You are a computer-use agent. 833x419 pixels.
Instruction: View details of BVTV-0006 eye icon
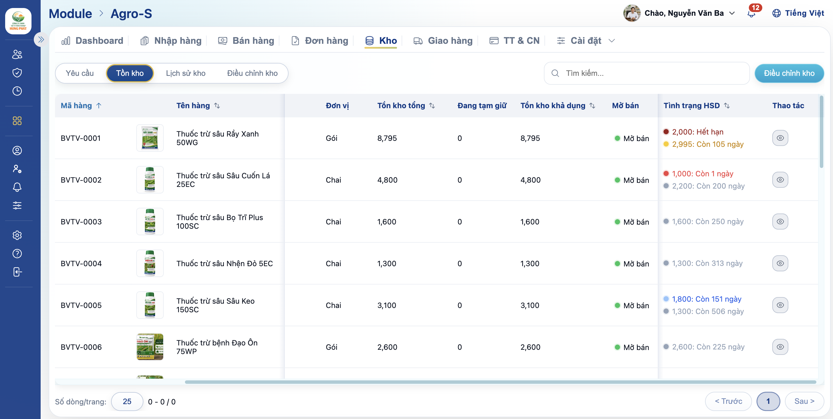tap(780, 347)
